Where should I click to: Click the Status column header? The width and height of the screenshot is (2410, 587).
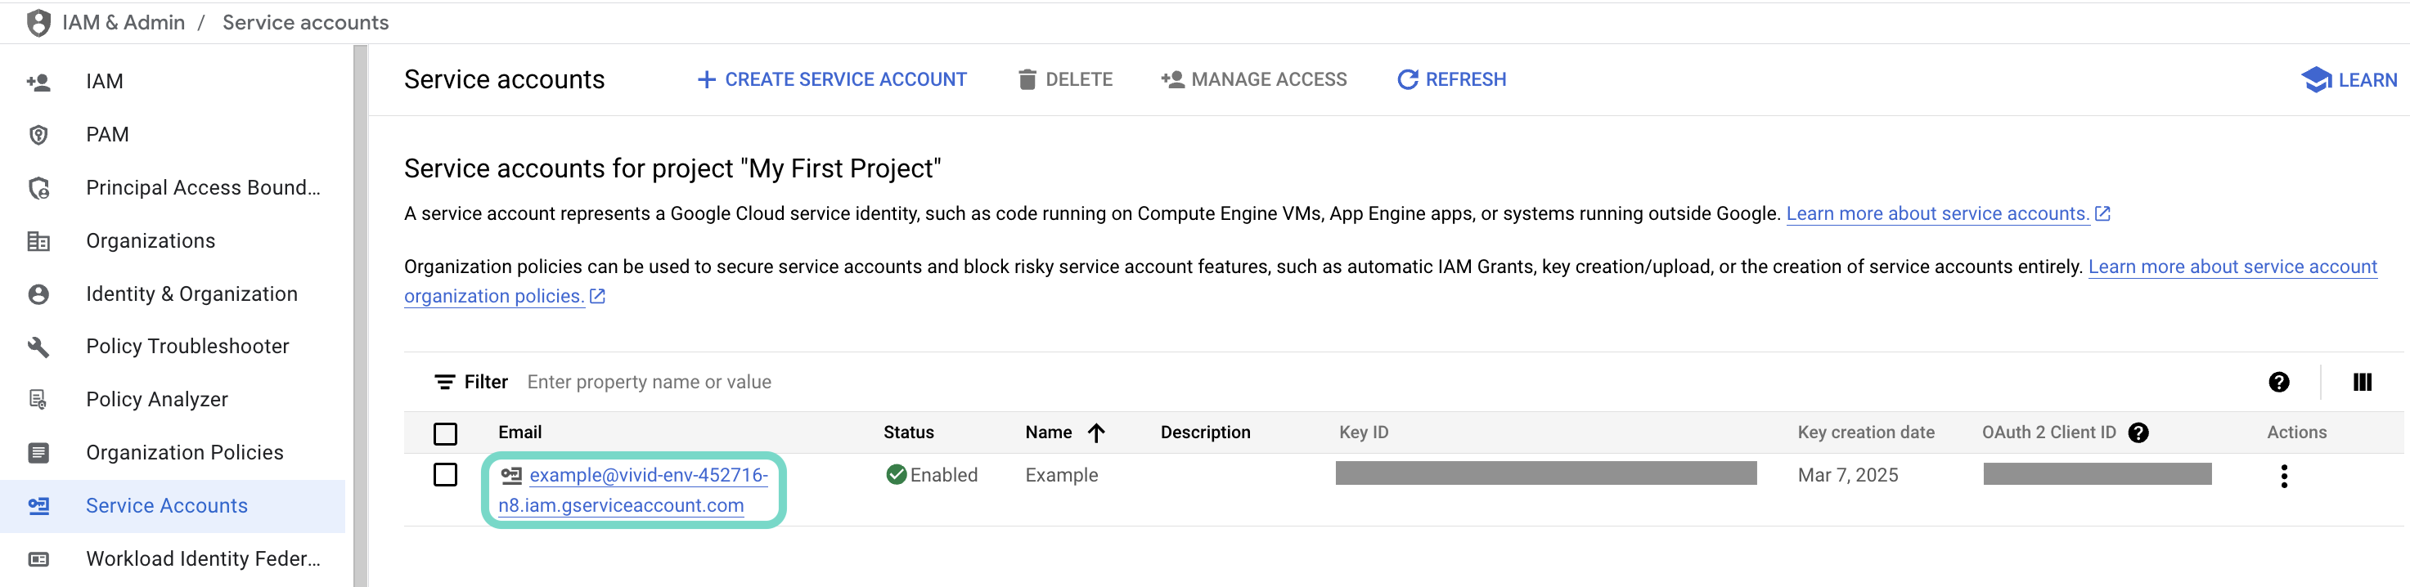pyautogui.click(x=908, y=432)
